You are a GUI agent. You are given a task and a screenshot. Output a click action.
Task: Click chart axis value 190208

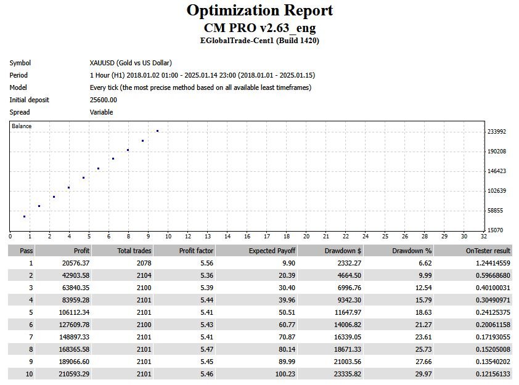pyautogui.click(x=496, y=152)
